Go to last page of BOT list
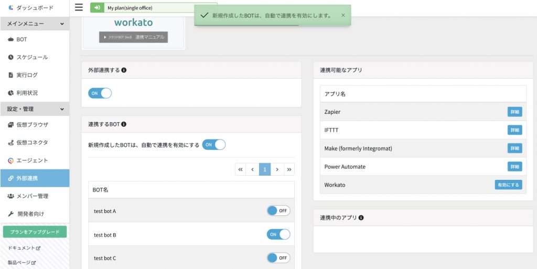The image size is (537, 269). [x=289, y=169]
